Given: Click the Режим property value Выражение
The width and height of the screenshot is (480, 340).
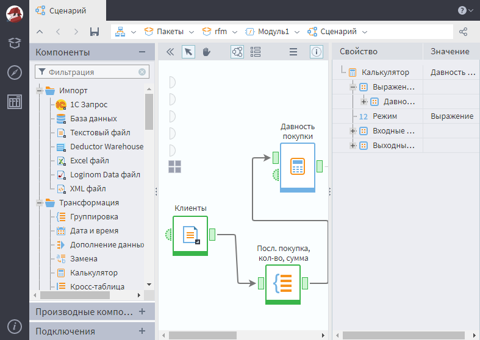Looking at the screenshot, I should pos(452,116).
